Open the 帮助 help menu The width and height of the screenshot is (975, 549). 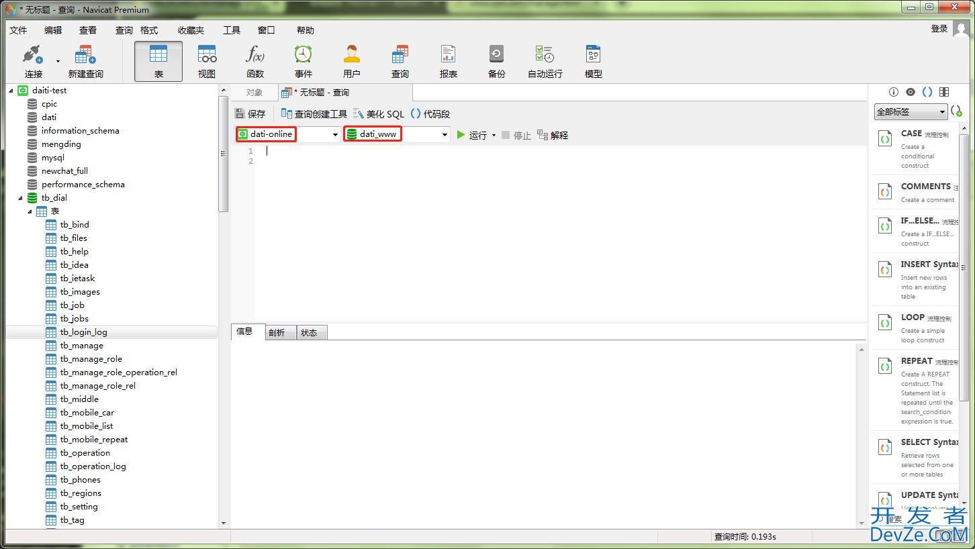click(306, 30)
